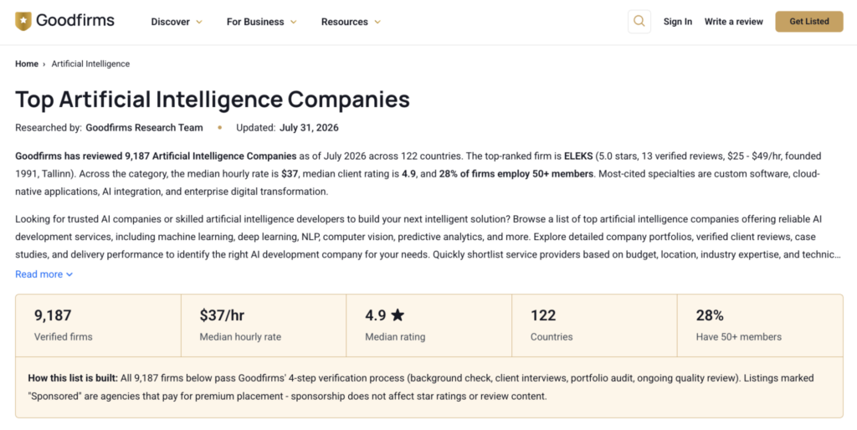Click the 9,187 verified firms value

pos(53,315)
